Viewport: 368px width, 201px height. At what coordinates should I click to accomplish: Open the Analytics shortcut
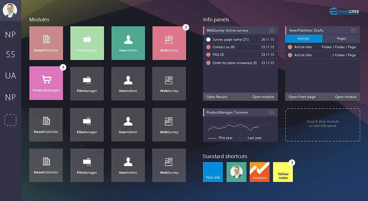coord(259,172)
